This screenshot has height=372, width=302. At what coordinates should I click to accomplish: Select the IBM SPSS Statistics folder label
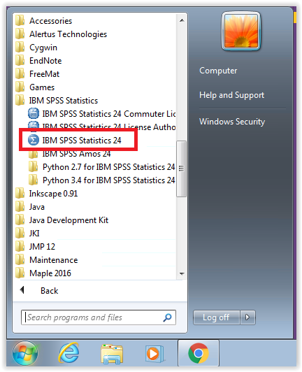tap(64, 101)
